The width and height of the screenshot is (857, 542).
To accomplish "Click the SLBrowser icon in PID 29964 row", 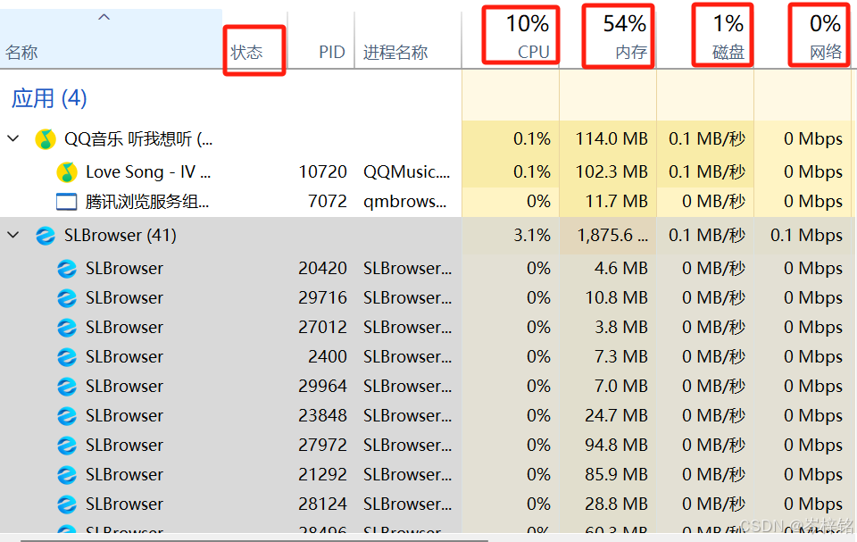I will coord(67,387).
